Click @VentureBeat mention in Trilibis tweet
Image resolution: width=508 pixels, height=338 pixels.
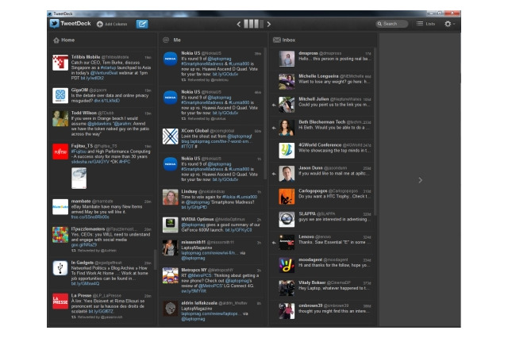point(104,73)
